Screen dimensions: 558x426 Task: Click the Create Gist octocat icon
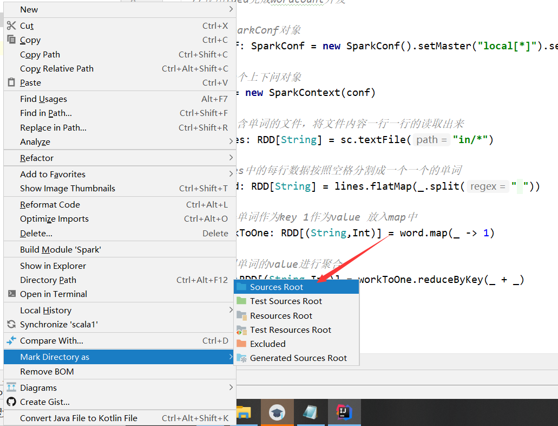coord(11,402)
